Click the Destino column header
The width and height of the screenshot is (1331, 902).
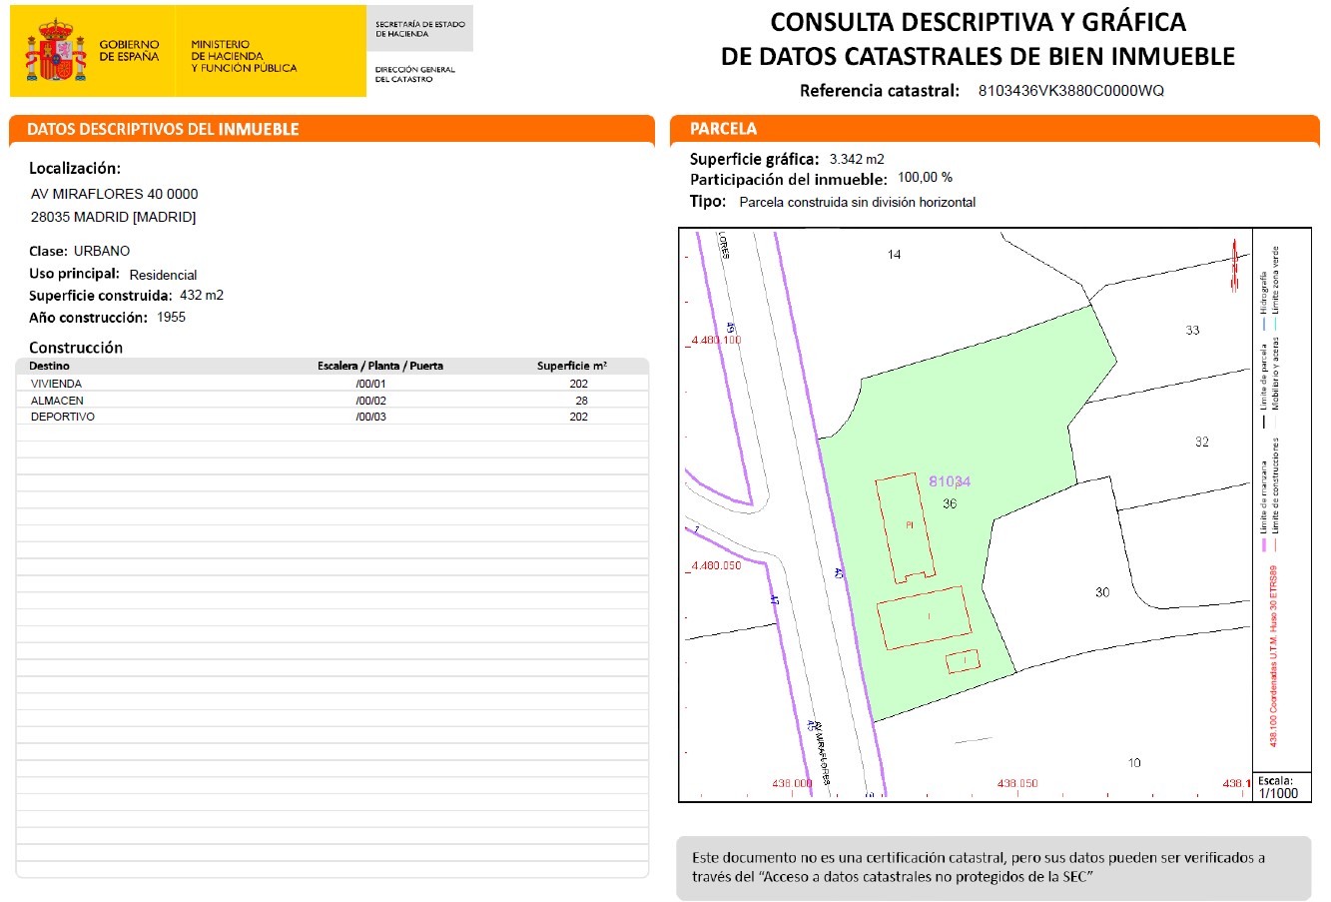pyautogui.click(x=50, y=366)
